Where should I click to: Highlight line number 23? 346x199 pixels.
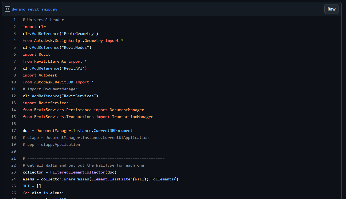[x=14, y=172]
